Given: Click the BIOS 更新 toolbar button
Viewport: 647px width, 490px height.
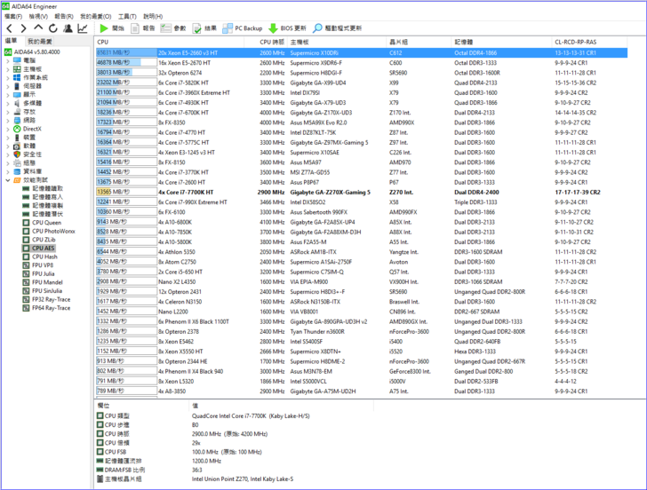Looking at the screenshot, I should [x=286, y=28].
